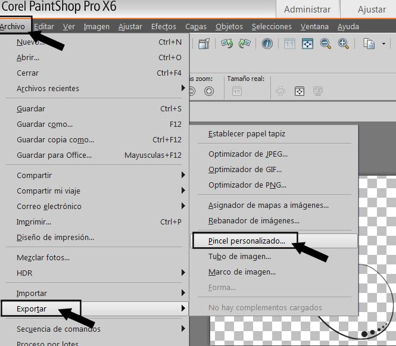Open the Ver menu

pyautogui.click(x=69, y=27)
